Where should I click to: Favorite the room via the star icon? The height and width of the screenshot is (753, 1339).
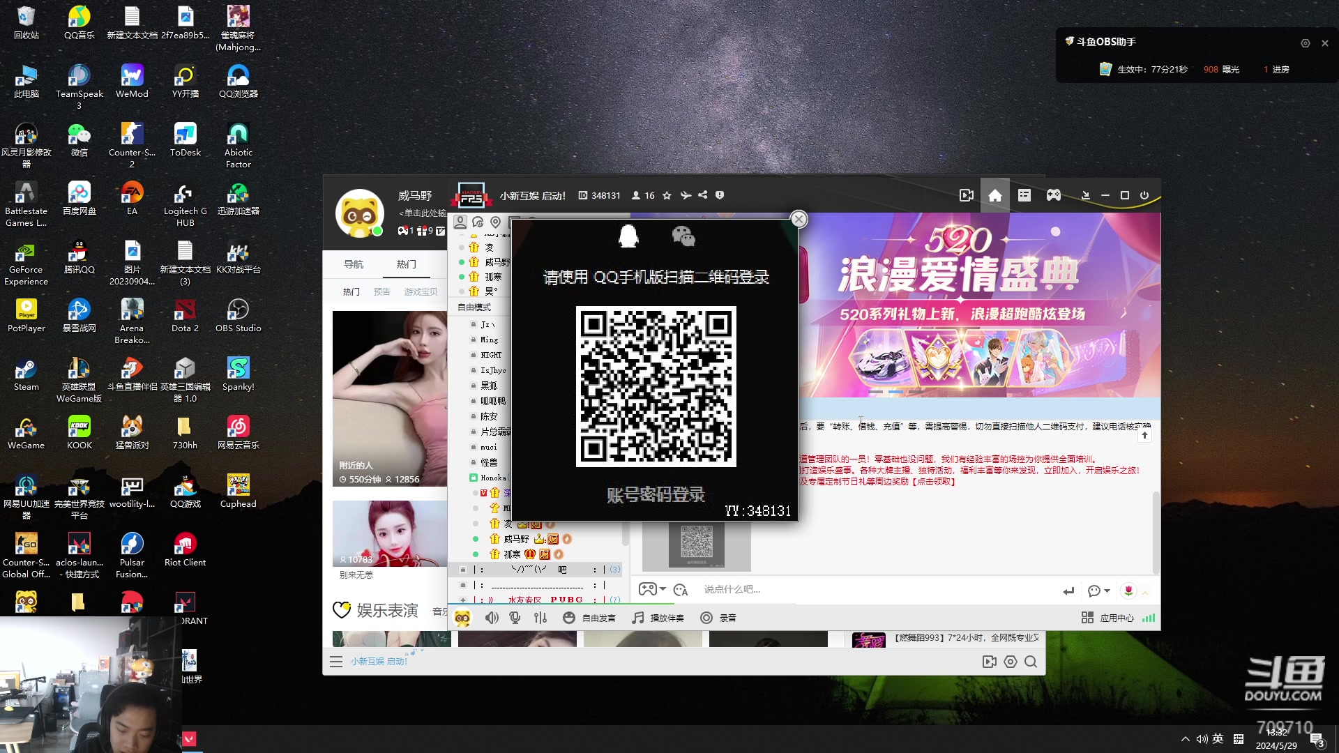(667, 195)
